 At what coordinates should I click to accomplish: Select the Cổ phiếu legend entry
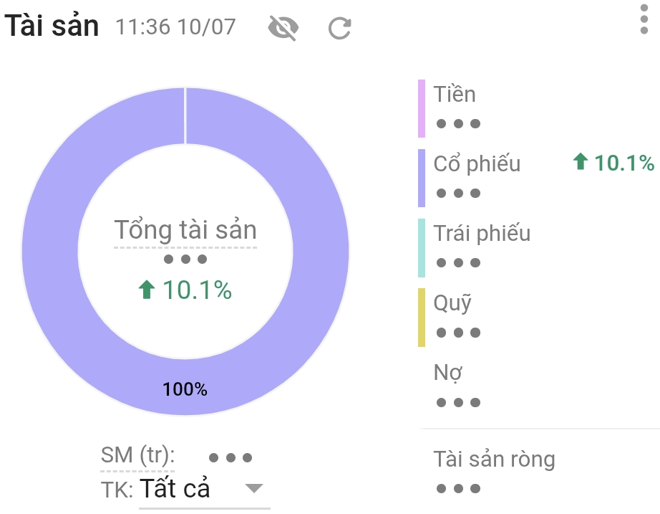[x=537, y=178]
